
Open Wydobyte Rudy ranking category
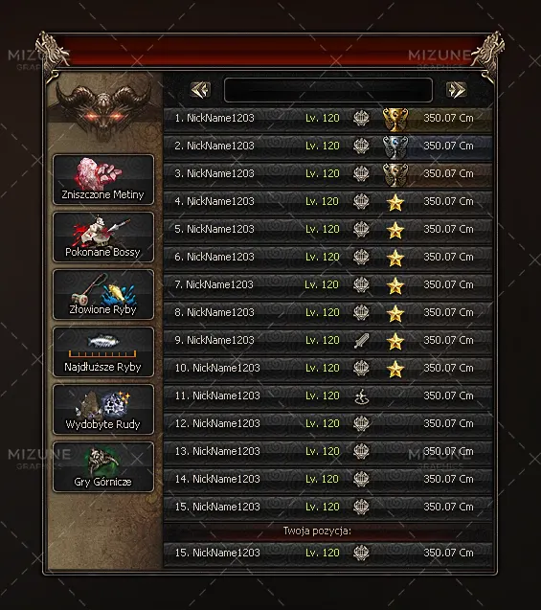click(103, 409)
